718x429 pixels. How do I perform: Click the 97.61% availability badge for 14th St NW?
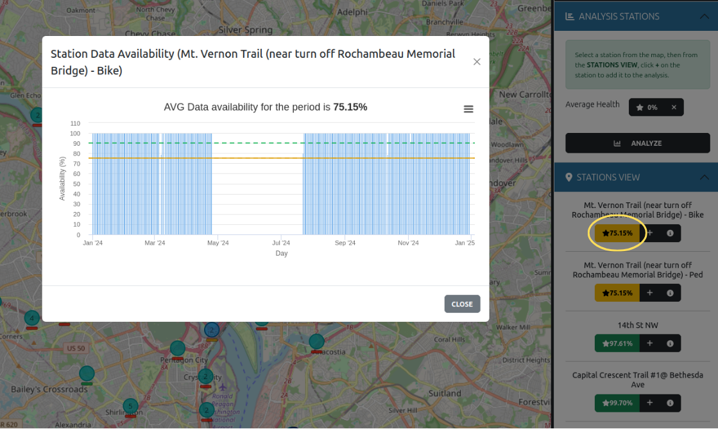click(x=617, y=344)
